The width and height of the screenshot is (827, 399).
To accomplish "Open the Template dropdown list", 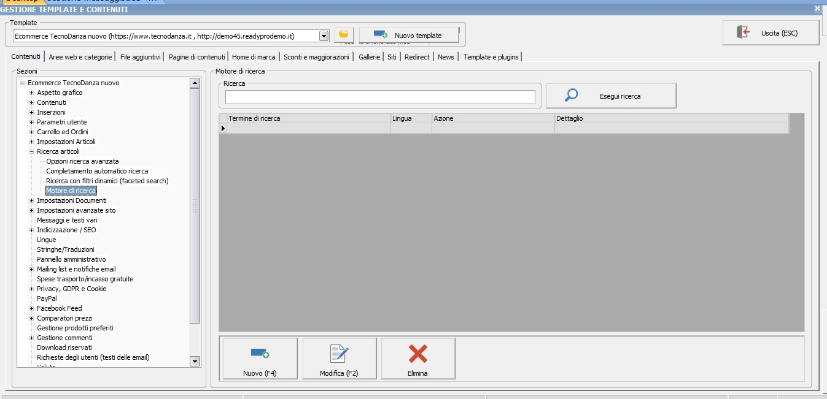I will click(324, 36).
